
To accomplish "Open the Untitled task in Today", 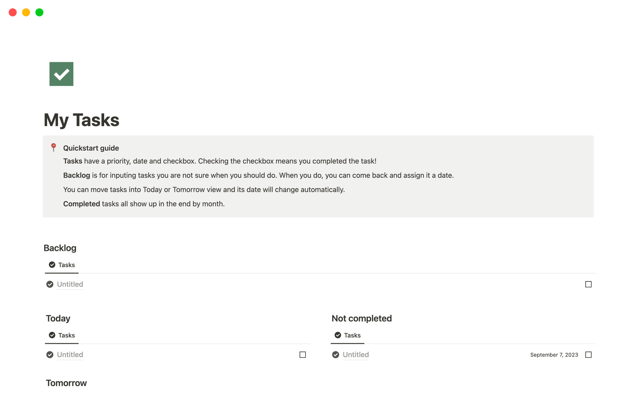I will [70, 355].
